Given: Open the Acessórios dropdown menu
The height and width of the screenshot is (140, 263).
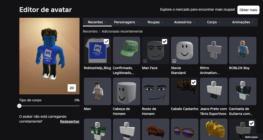Looking at the screenshot, I should 184,22.
